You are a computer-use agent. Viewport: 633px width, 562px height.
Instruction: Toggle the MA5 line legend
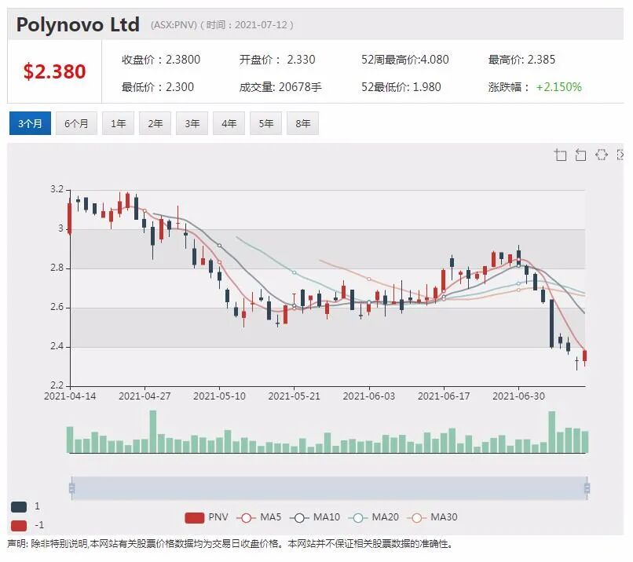pos(258,517)
